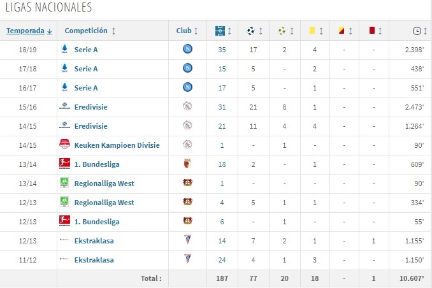
Task: Sort by minutes played clock icon
Action: coord(417,31)
